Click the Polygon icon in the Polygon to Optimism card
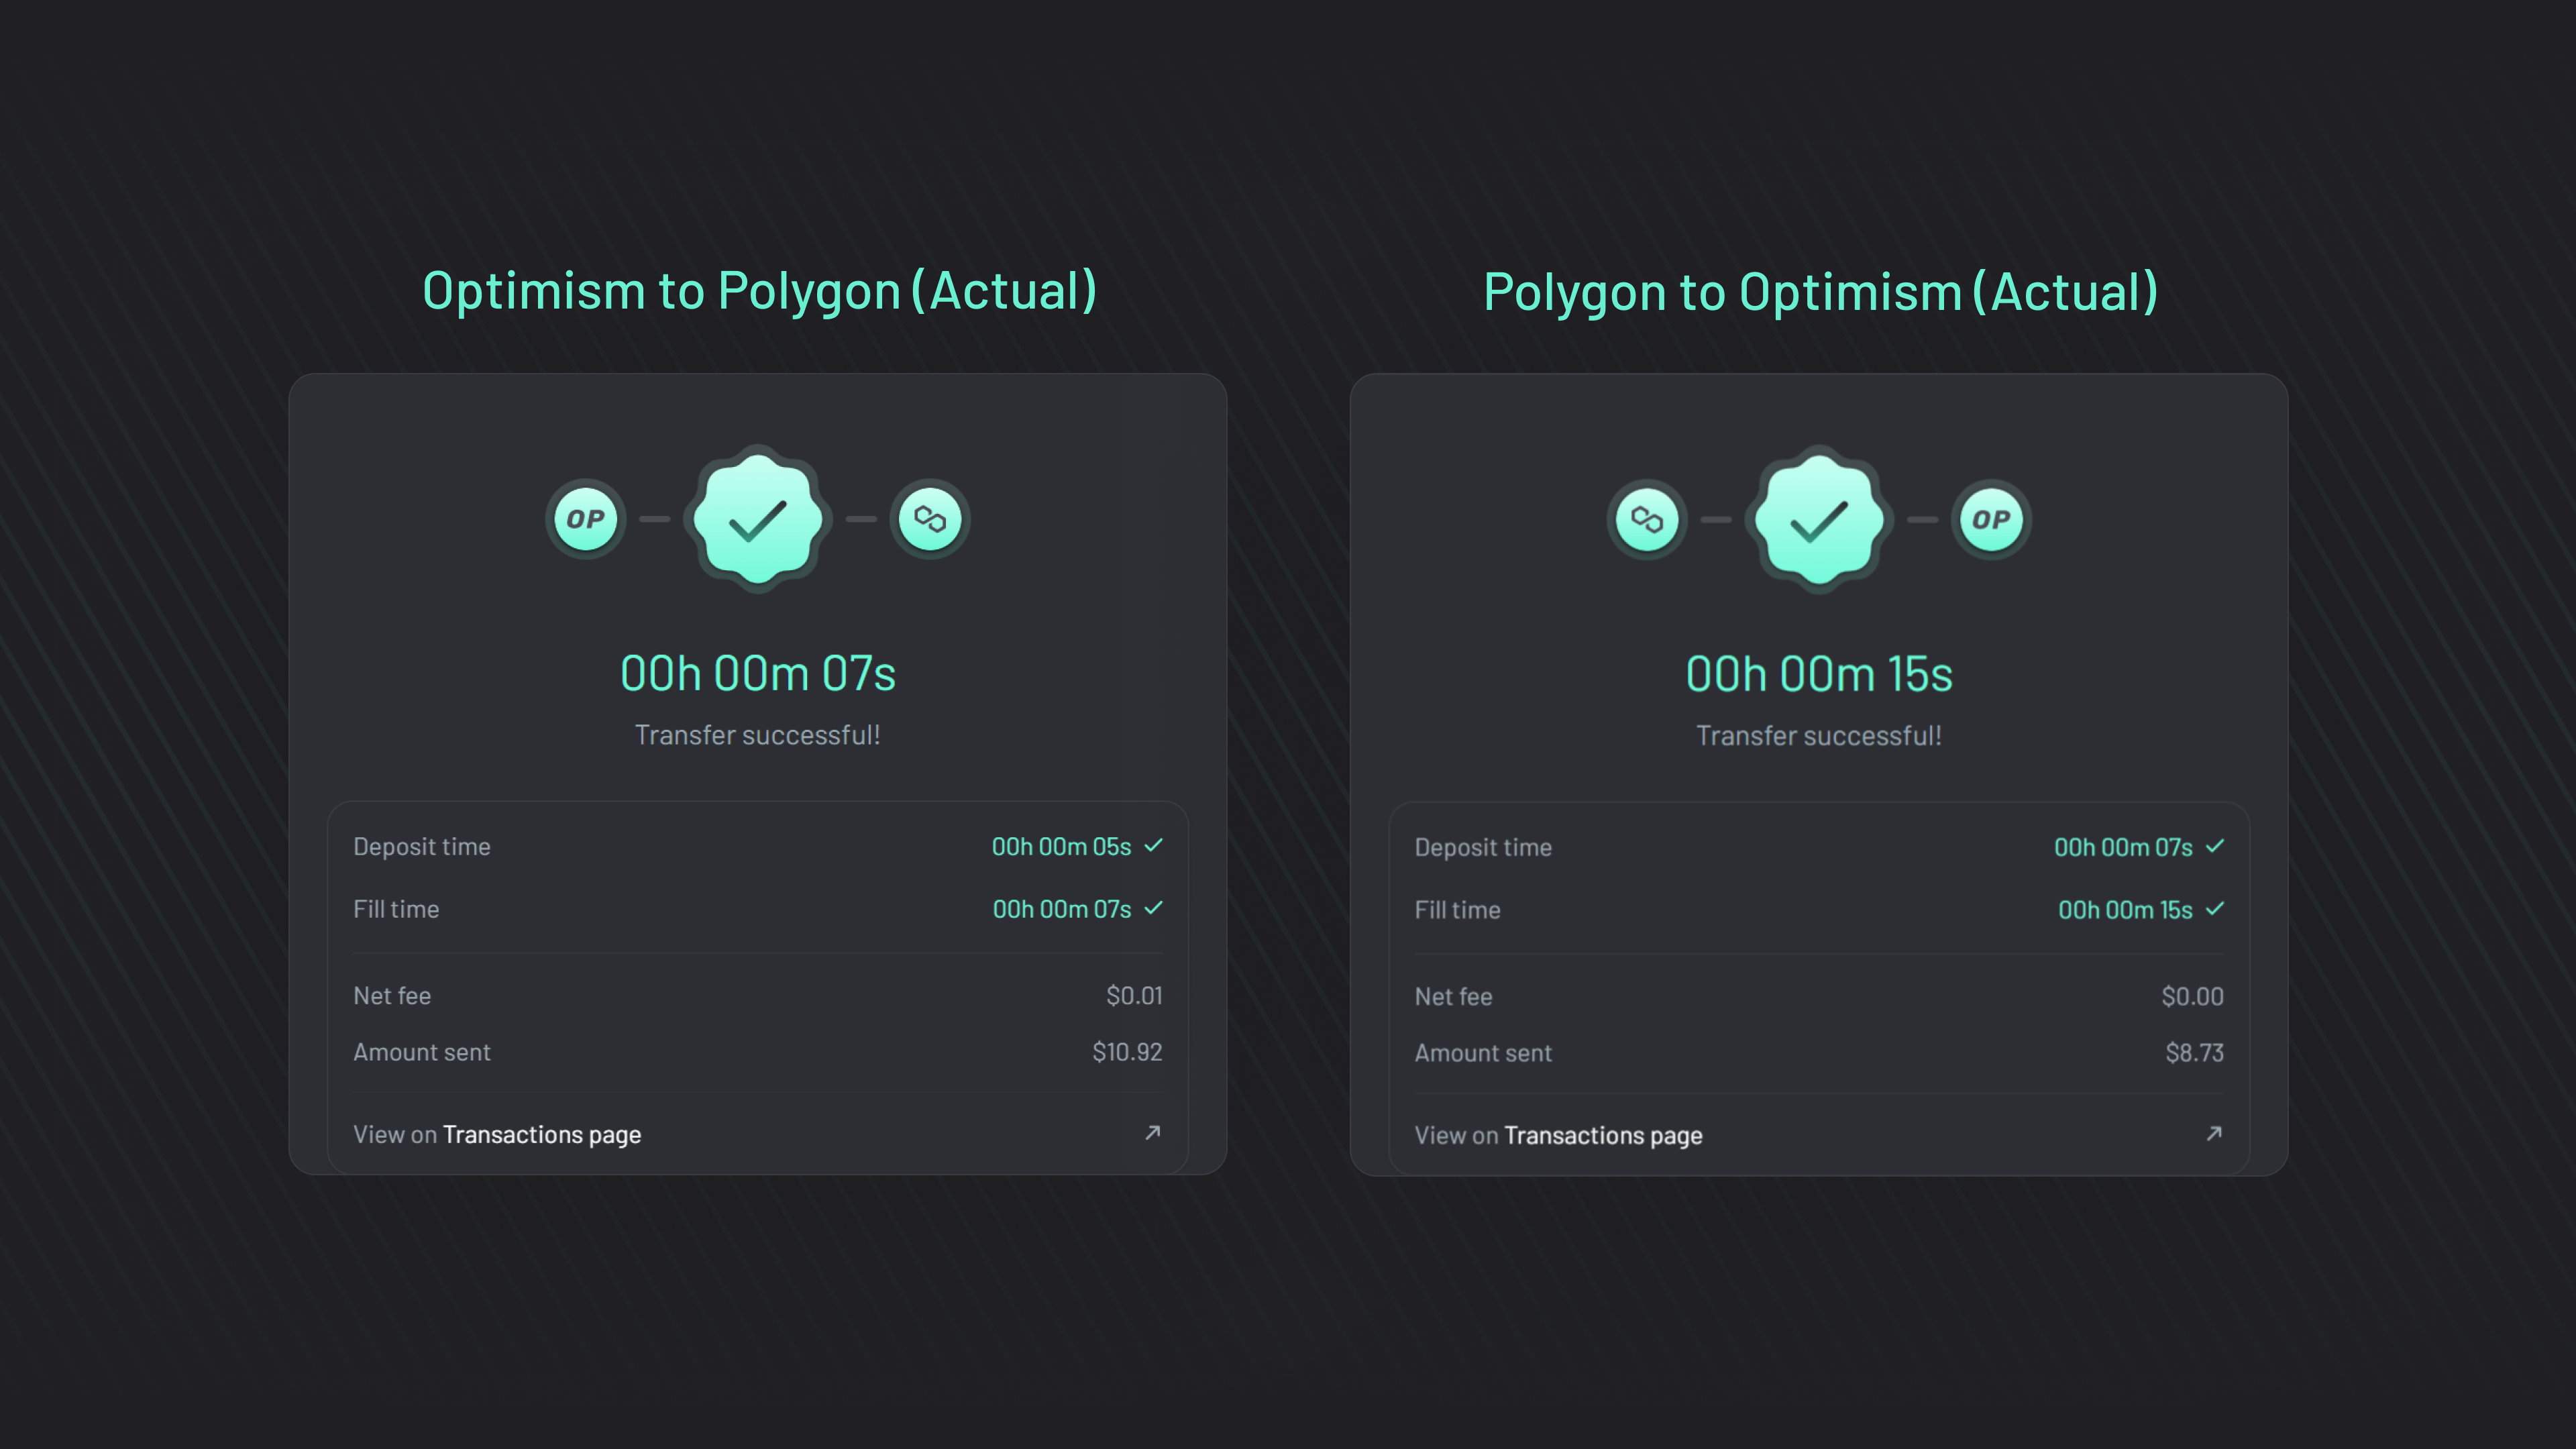2576x1449 pixels. point(1646,518)
